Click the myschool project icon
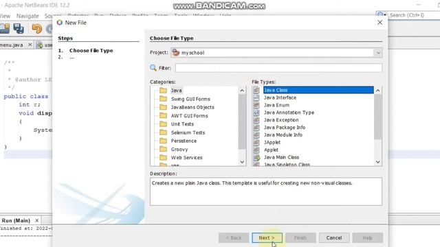 [176, 52]
